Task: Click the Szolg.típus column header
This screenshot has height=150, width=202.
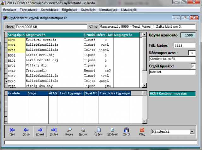Action: (16, 35)
